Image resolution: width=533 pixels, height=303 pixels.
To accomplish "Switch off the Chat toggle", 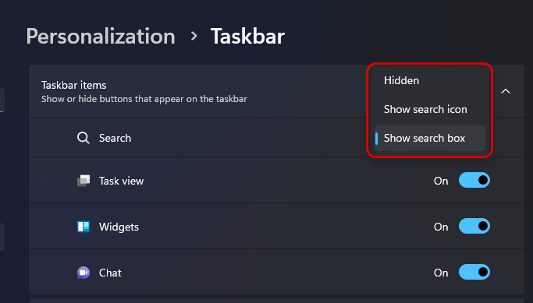I will 474,272.
